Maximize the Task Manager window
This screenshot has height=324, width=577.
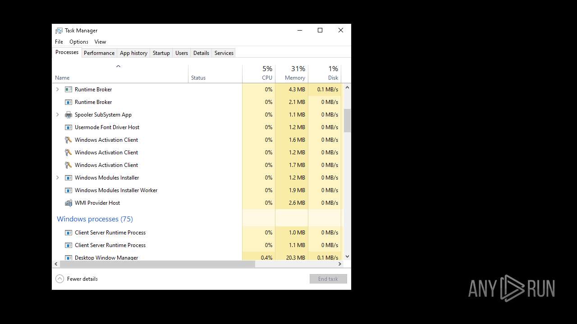[320, 31]
